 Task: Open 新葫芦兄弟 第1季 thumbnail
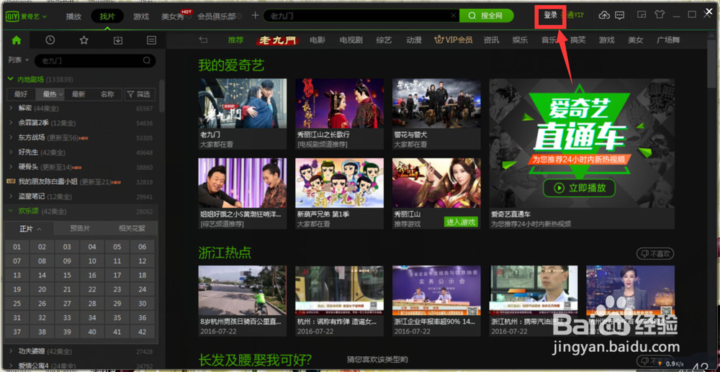(x=339, y=183)
